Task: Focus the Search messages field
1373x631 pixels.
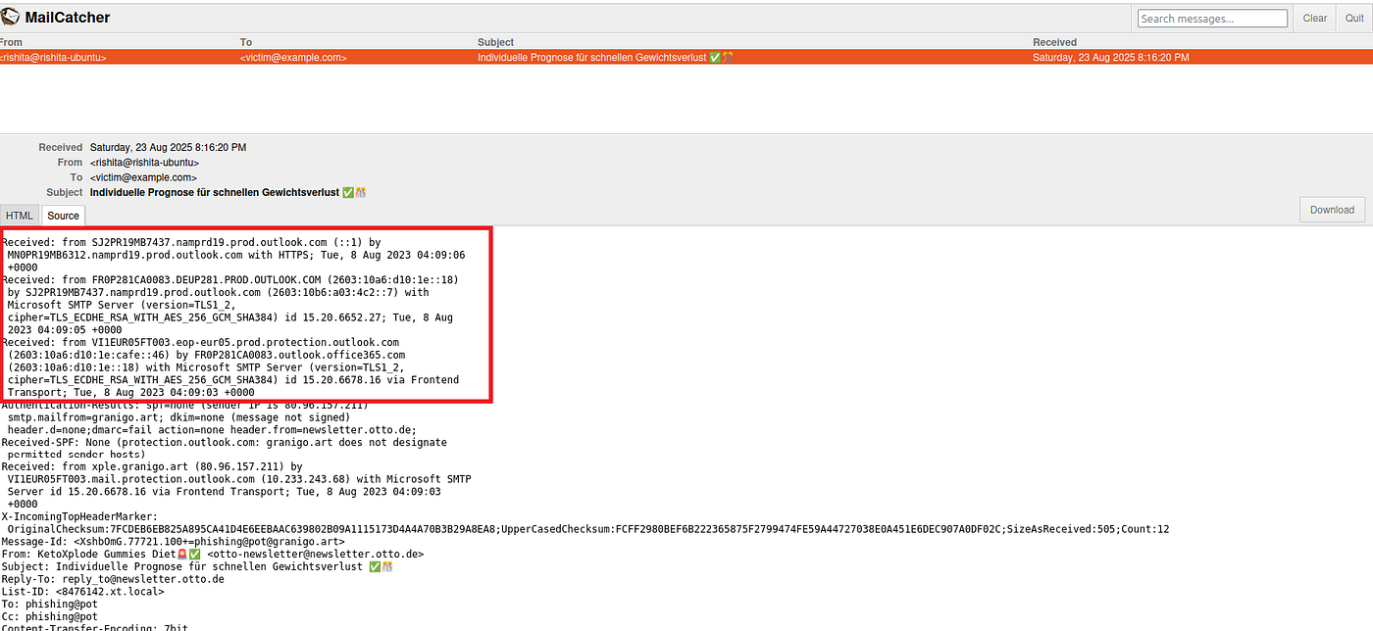Action: (1212, 19)
